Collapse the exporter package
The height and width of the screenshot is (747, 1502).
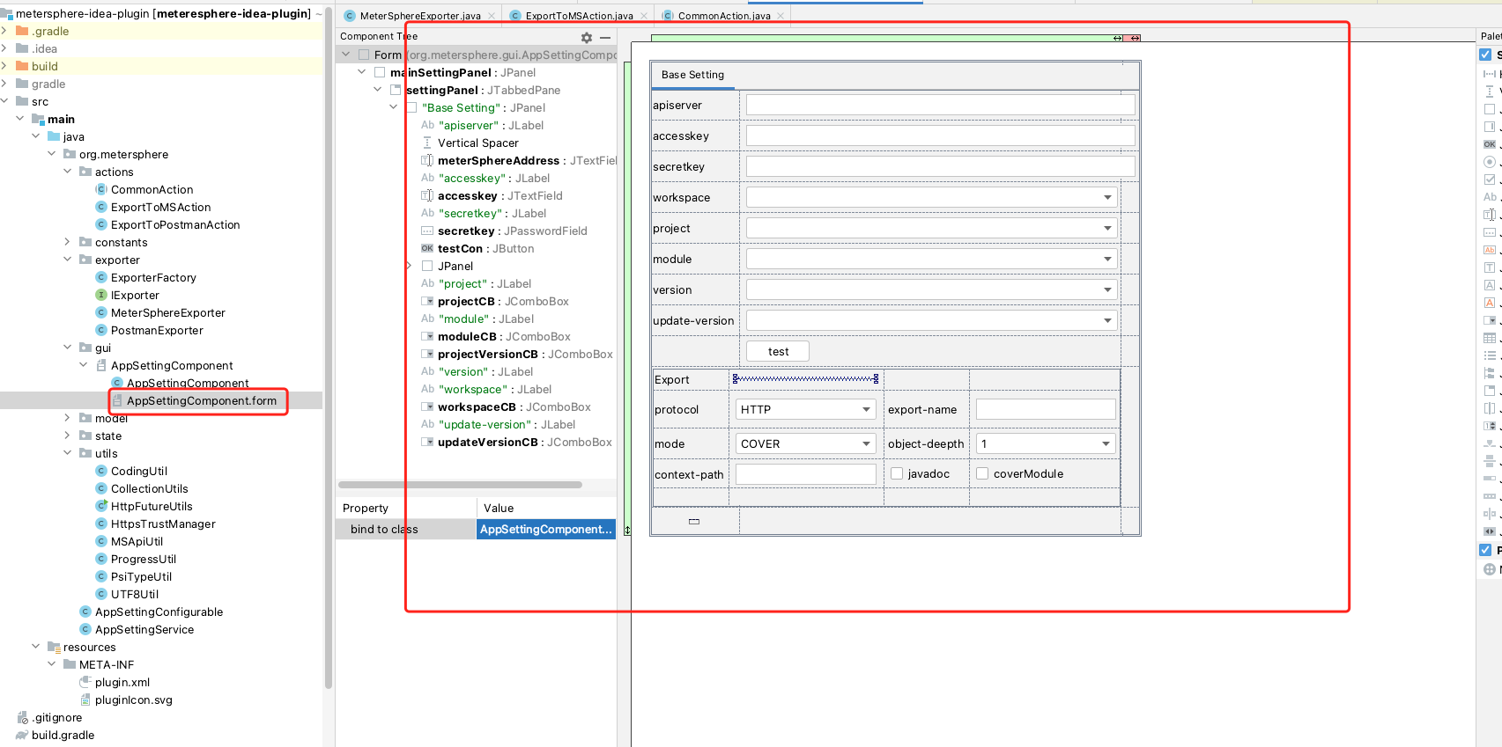click(68, 260)
